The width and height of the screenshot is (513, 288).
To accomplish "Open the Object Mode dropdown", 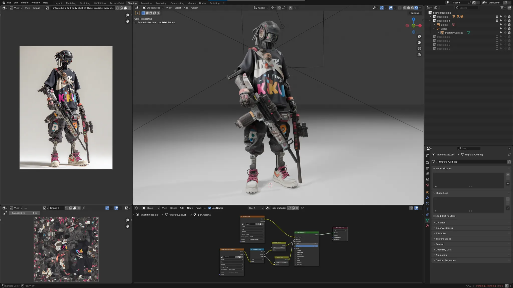I will [x=153, y=8].
